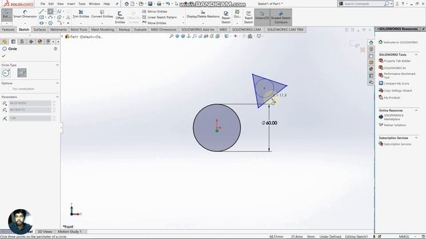Click the Undo icon in top toolbar
This screenshot has height=239, width=426.
(168, 4)
